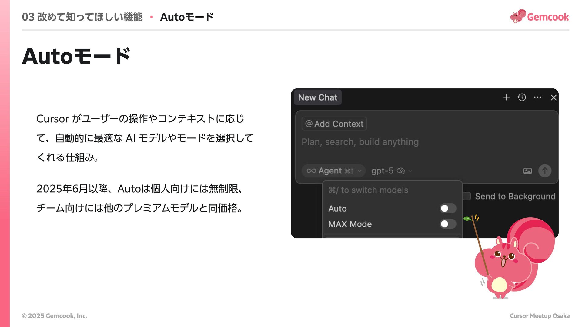Image resolution: width=582 pixels, height=327 pixels.
Task: Open the Agent mode dropdown
Action: coord(333,171)
